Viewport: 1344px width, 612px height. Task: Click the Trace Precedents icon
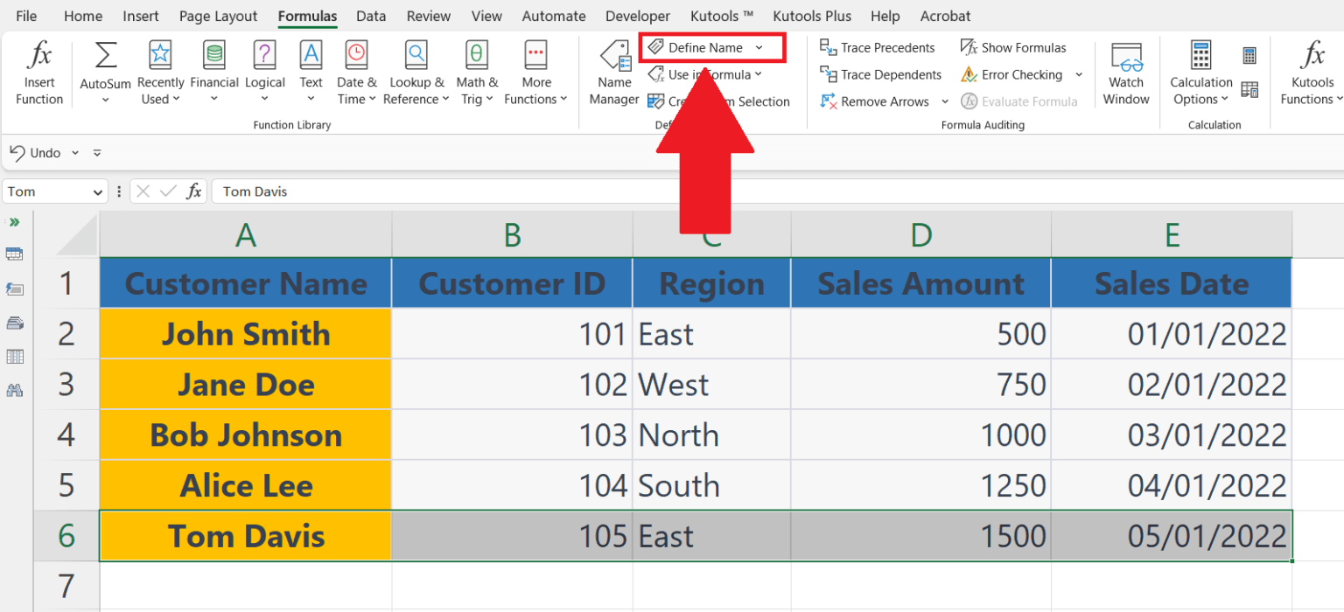[877, 47]
